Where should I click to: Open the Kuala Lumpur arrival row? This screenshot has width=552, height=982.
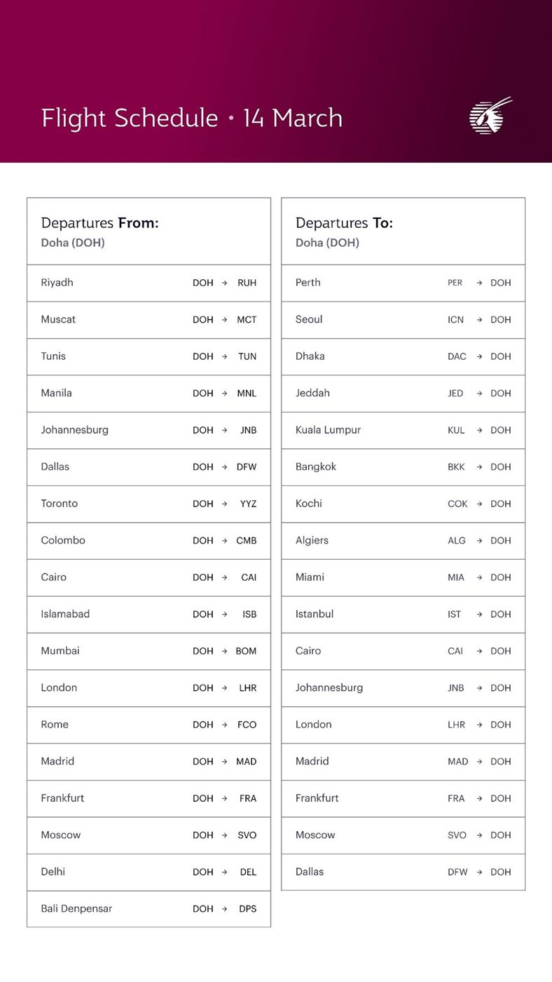click(403, 430)
